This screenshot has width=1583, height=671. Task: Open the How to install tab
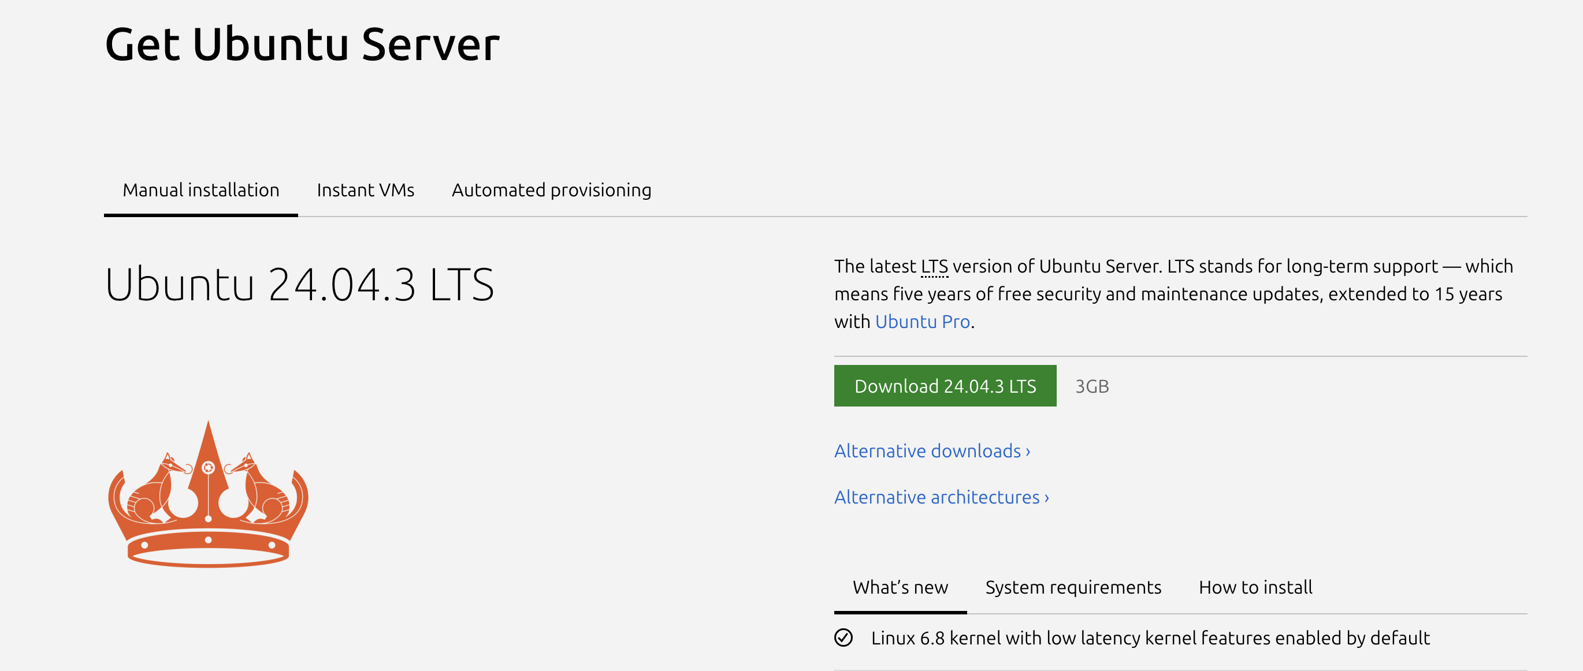[x=1255, y=587]
